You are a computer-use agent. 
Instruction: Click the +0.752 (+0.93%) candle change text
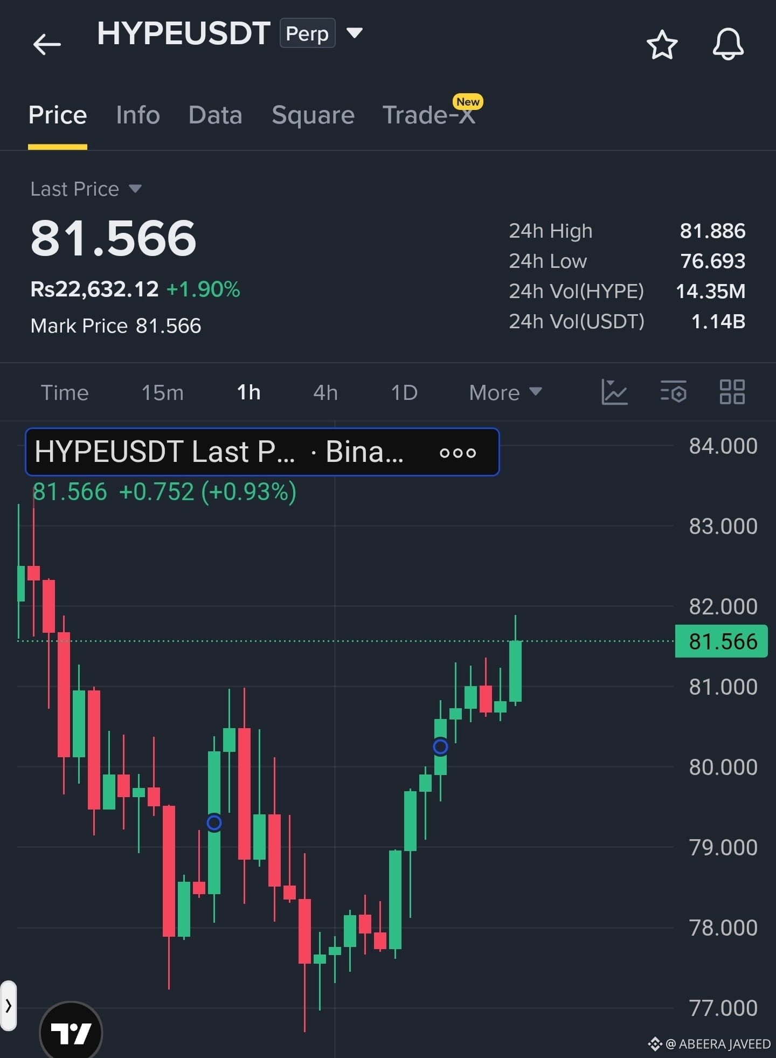point(207,492)
